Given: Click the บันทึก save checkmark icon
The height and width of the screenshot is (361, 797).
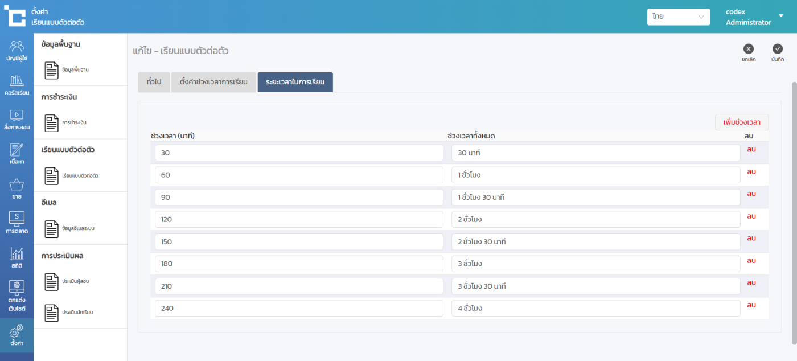Looking at the screenshot, I should (778, 49).
